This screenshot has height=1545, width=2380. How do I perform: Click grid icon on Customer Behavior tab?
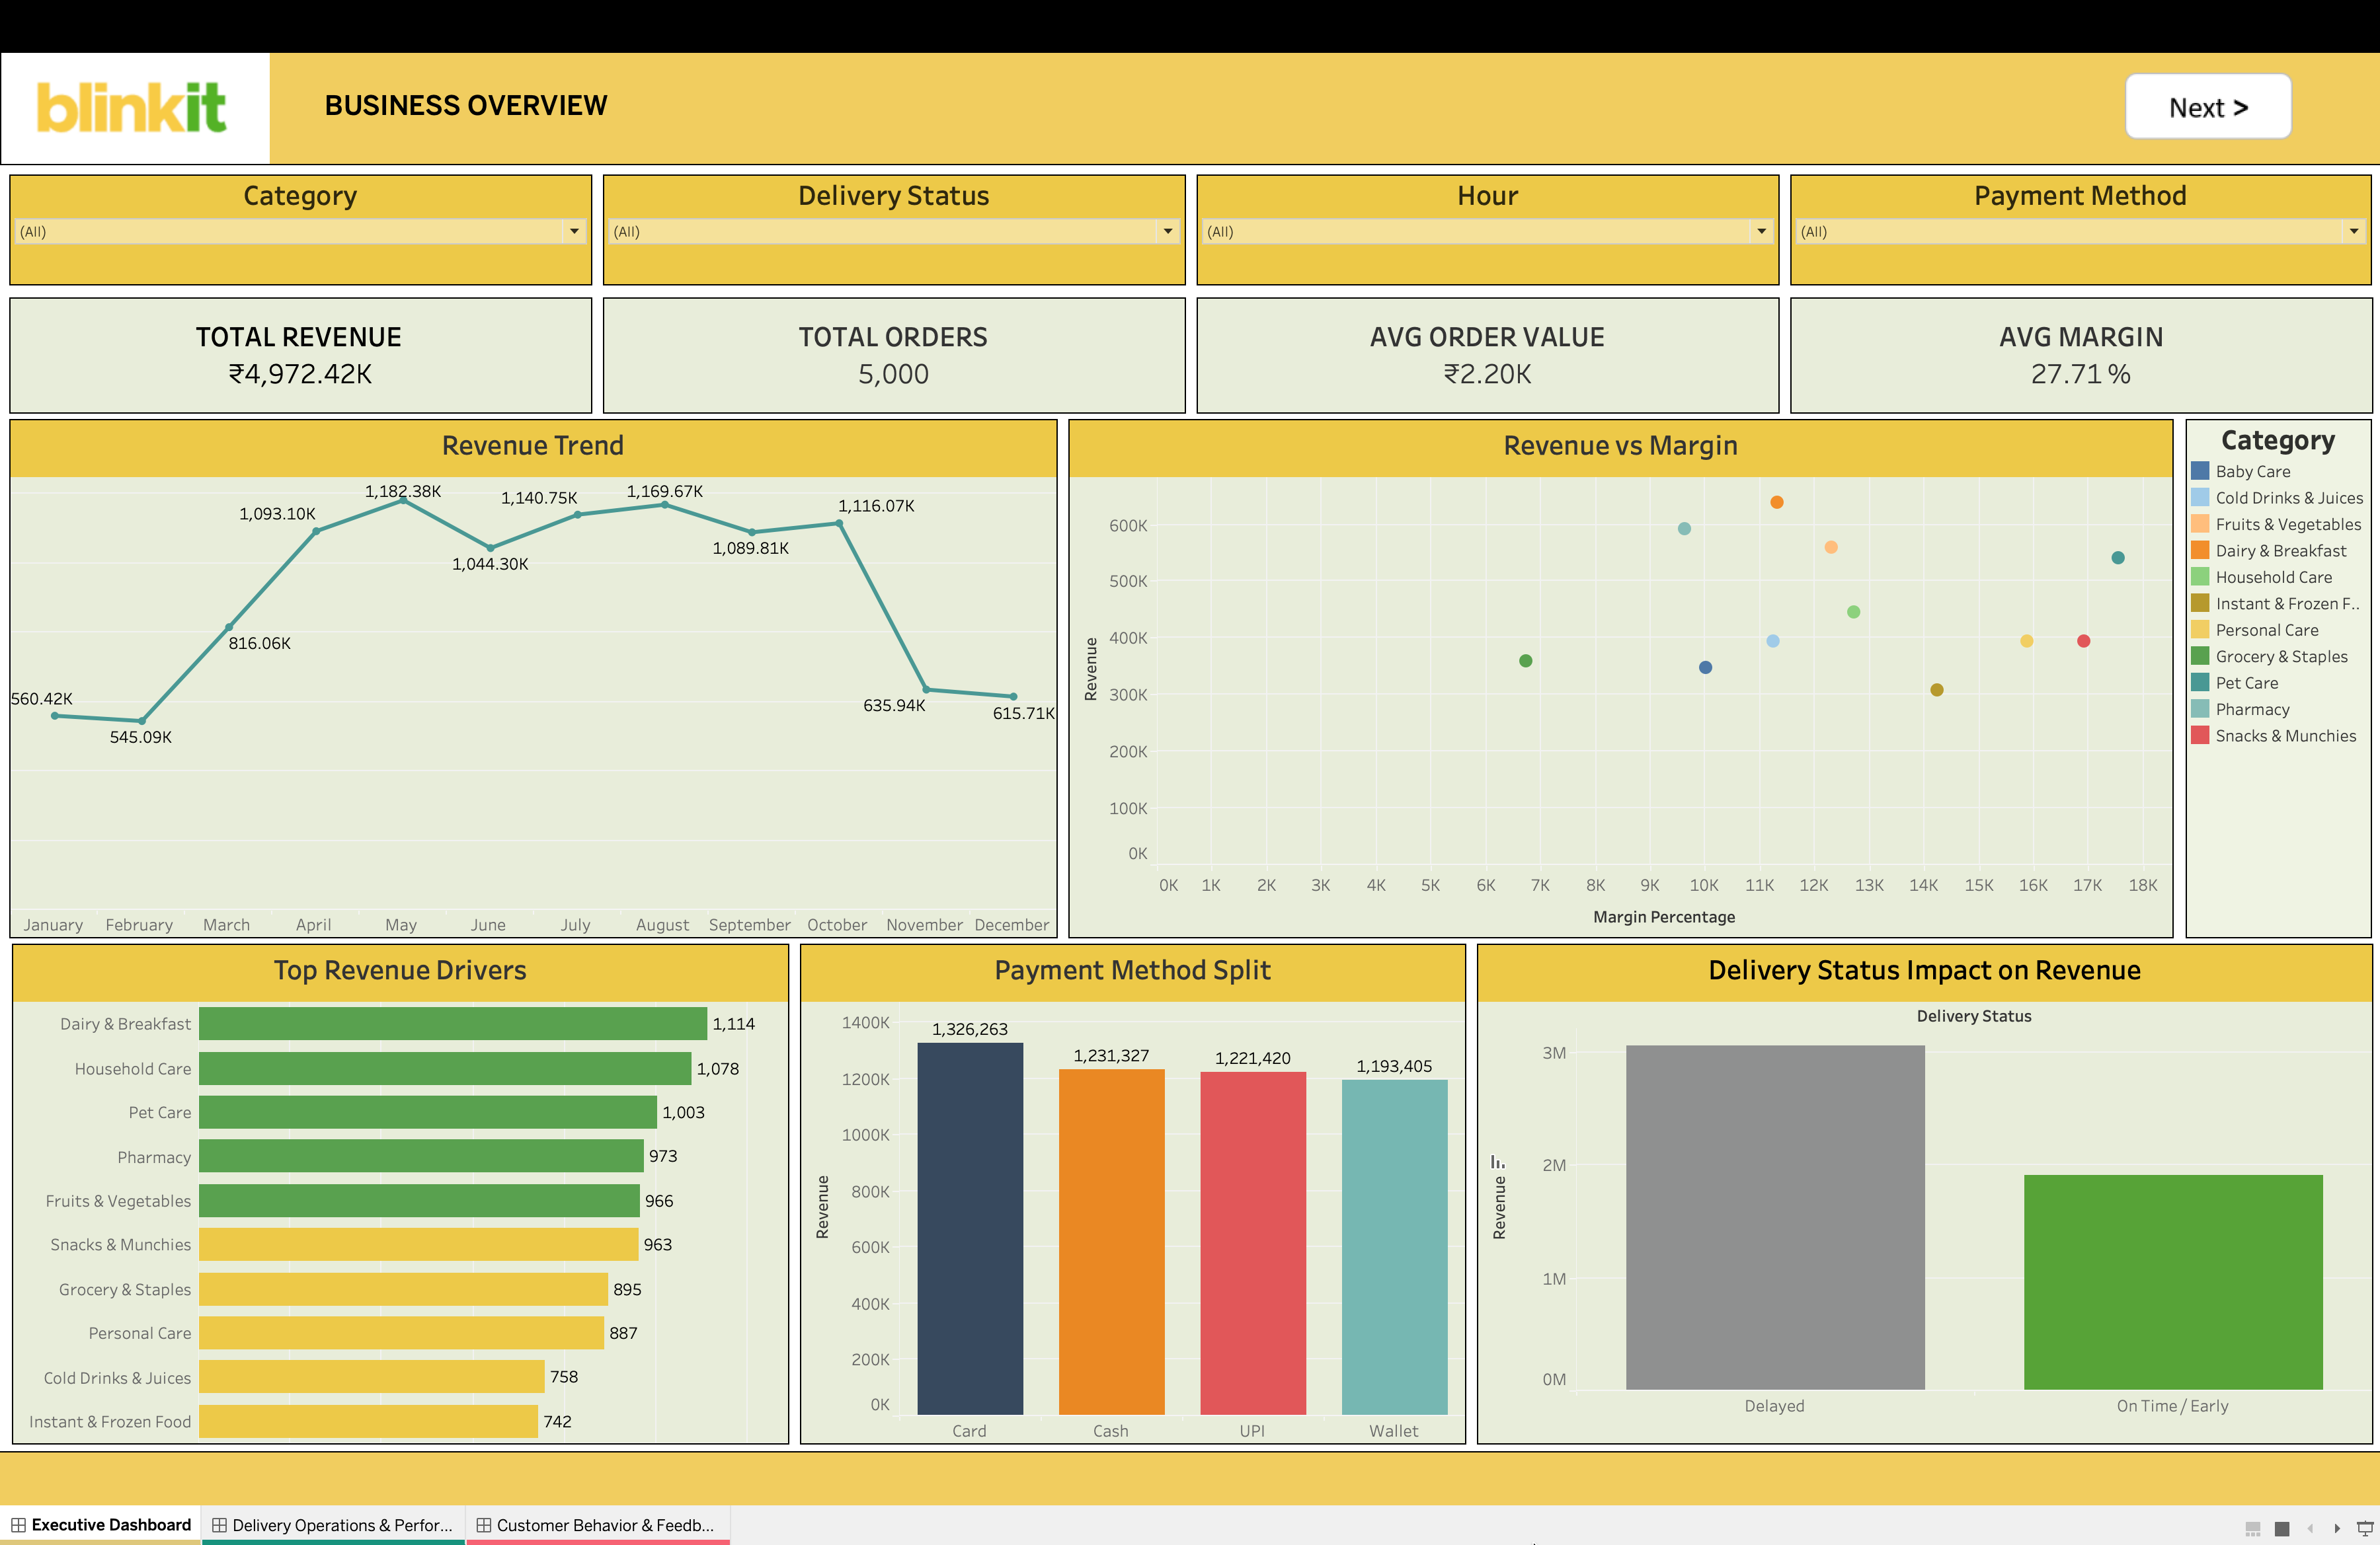point(484,1525)
